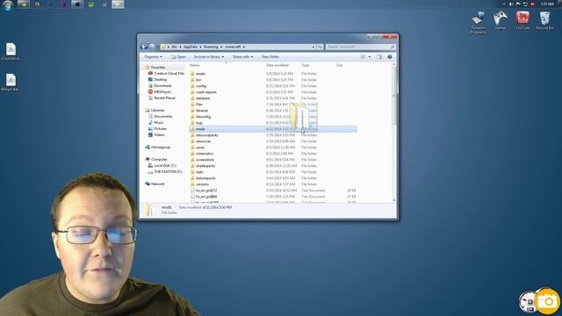Sort by the Date modified column header

tap(277, 65)
